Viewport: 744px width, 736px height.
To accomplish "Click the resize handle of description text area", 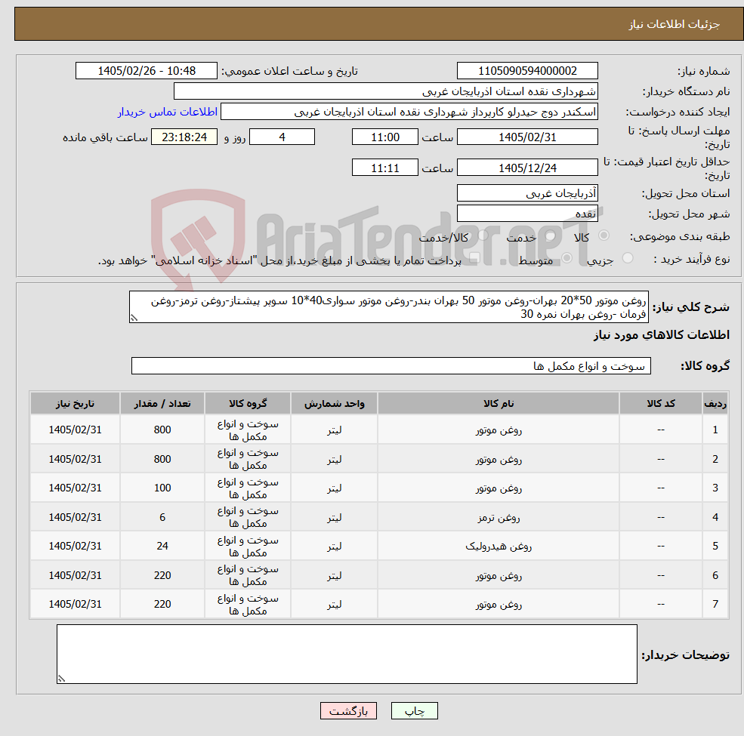I will pyautogui.click(x=134, y=319).
